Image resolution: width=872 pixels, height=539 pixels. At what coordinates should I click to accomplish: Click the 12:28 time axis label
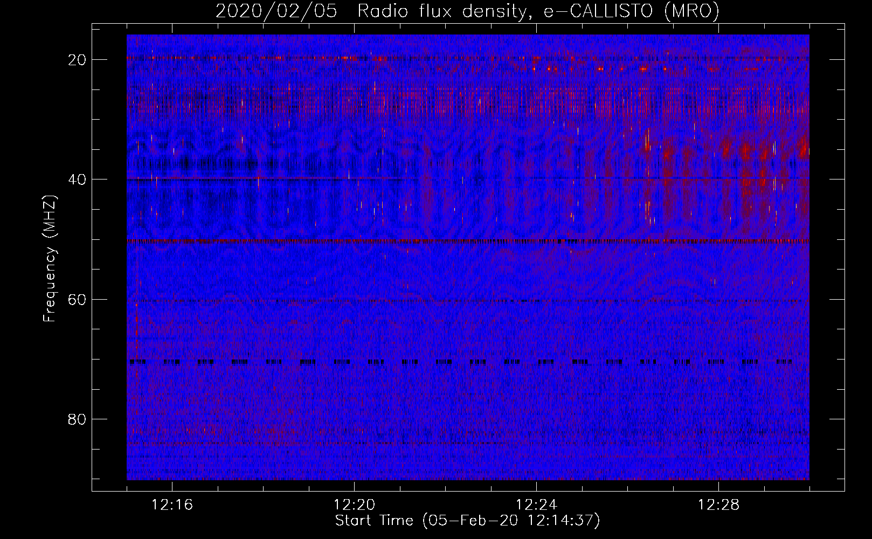[719, 505]
